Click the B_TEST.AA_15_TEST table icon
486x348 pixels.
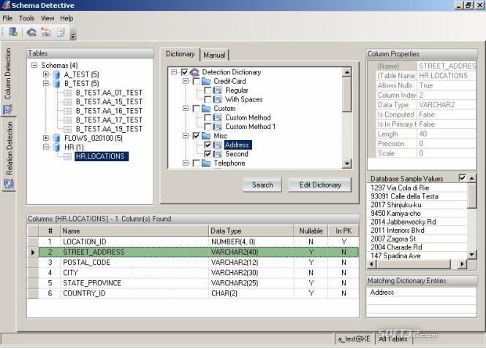click(67, 101)
